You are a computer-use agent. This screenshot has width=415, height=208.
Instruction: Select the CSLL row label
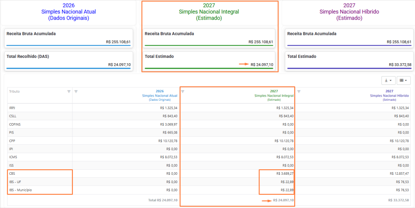click(12, 116)
